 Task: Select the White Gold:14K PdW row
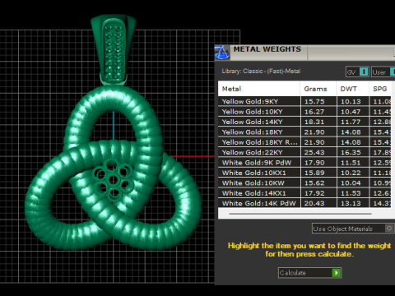tap(304, 203)
